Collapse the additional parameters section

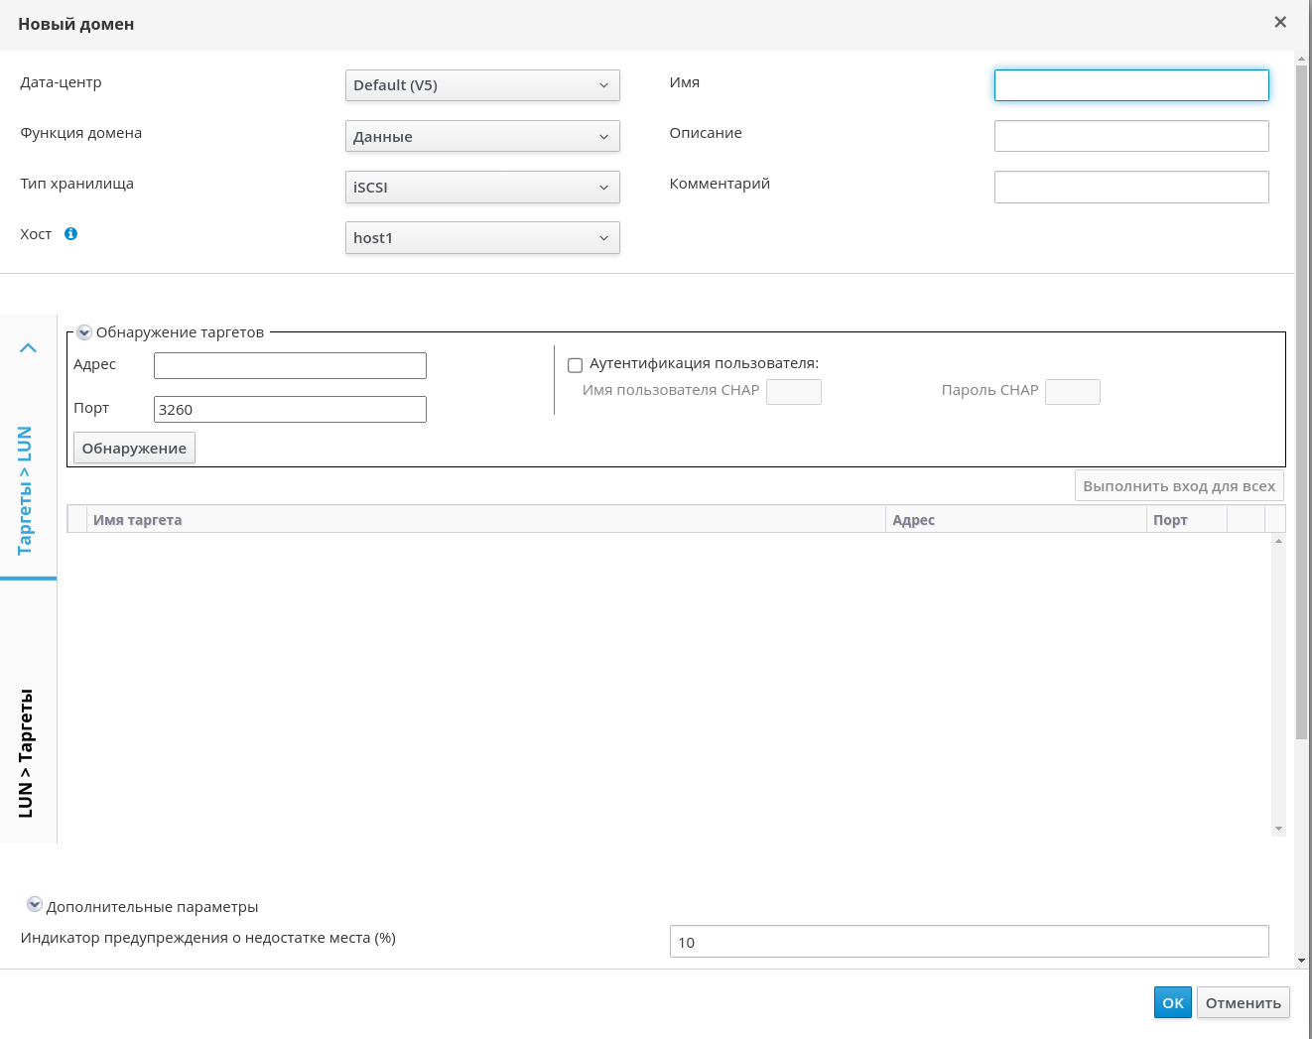tap(35, 905)
